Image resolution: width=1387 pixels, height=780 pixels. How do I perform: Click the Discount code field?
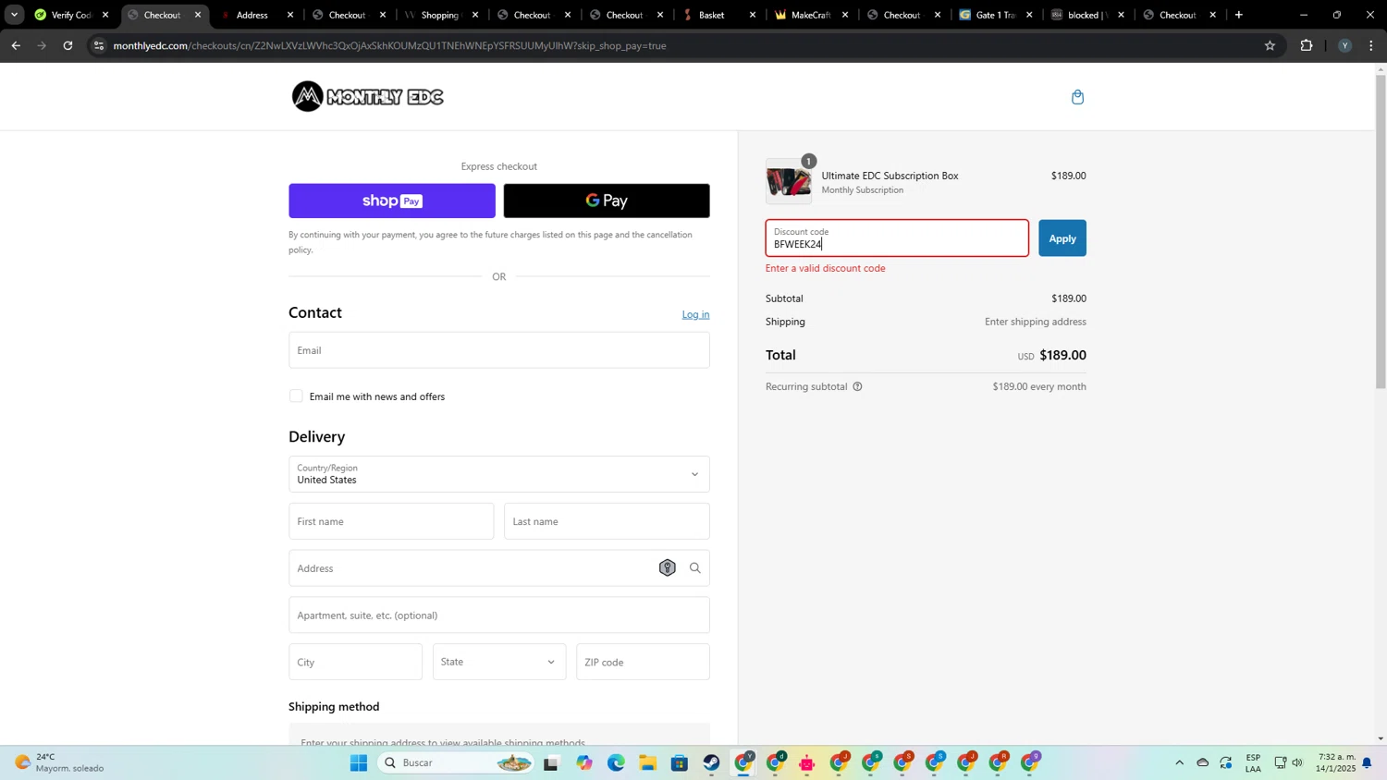[x=896, y=238]
